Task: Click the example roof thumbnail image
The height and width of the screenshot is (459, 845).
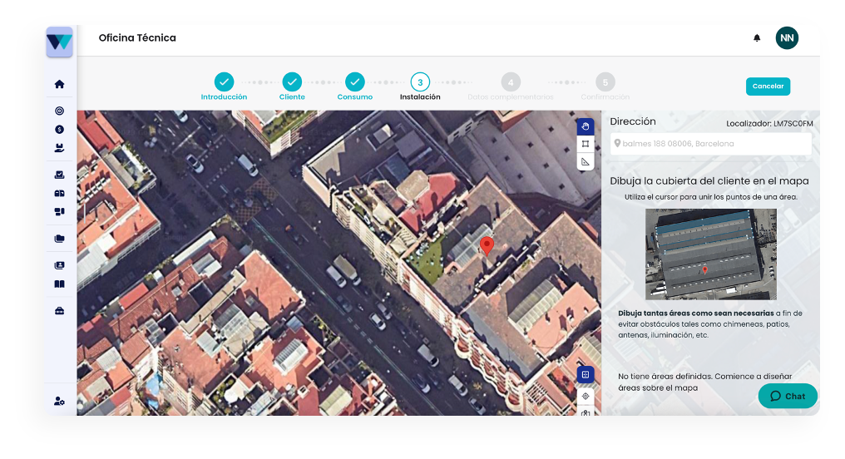Action: (711, 254)
